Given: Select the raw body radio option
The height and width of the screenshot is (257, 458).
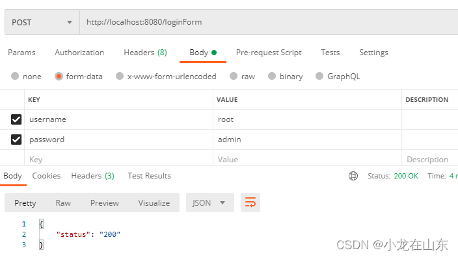Looking at the screenshot, I should tap(234, 76).
